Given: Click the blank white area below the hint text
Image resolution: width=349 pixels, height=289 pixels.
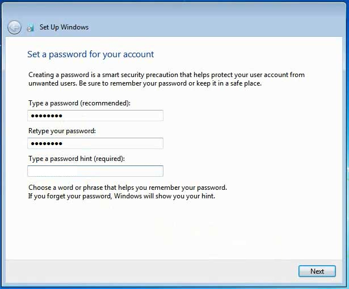Looking at the screenshot, I should pyautogui.click(x=170, y=232).
